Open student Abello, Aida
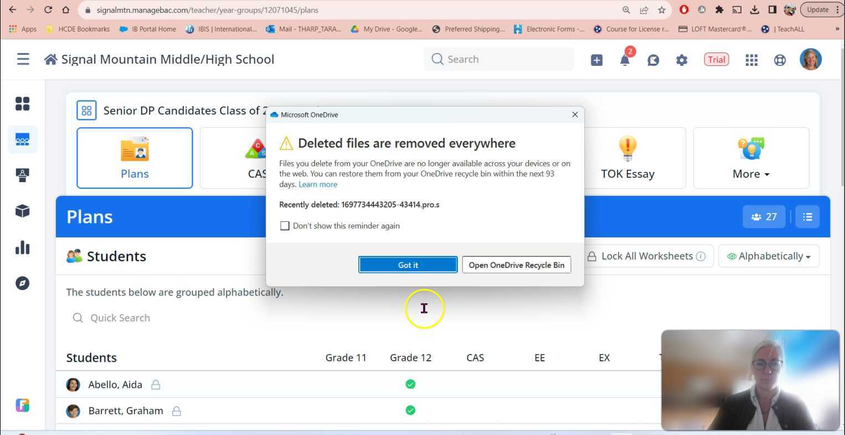 tap(115, 385)
